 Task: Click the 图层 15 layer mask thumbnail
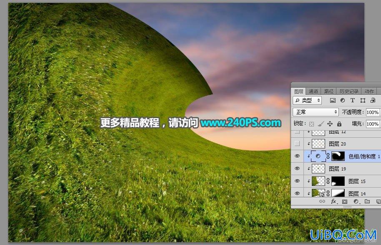coord(338,181)
